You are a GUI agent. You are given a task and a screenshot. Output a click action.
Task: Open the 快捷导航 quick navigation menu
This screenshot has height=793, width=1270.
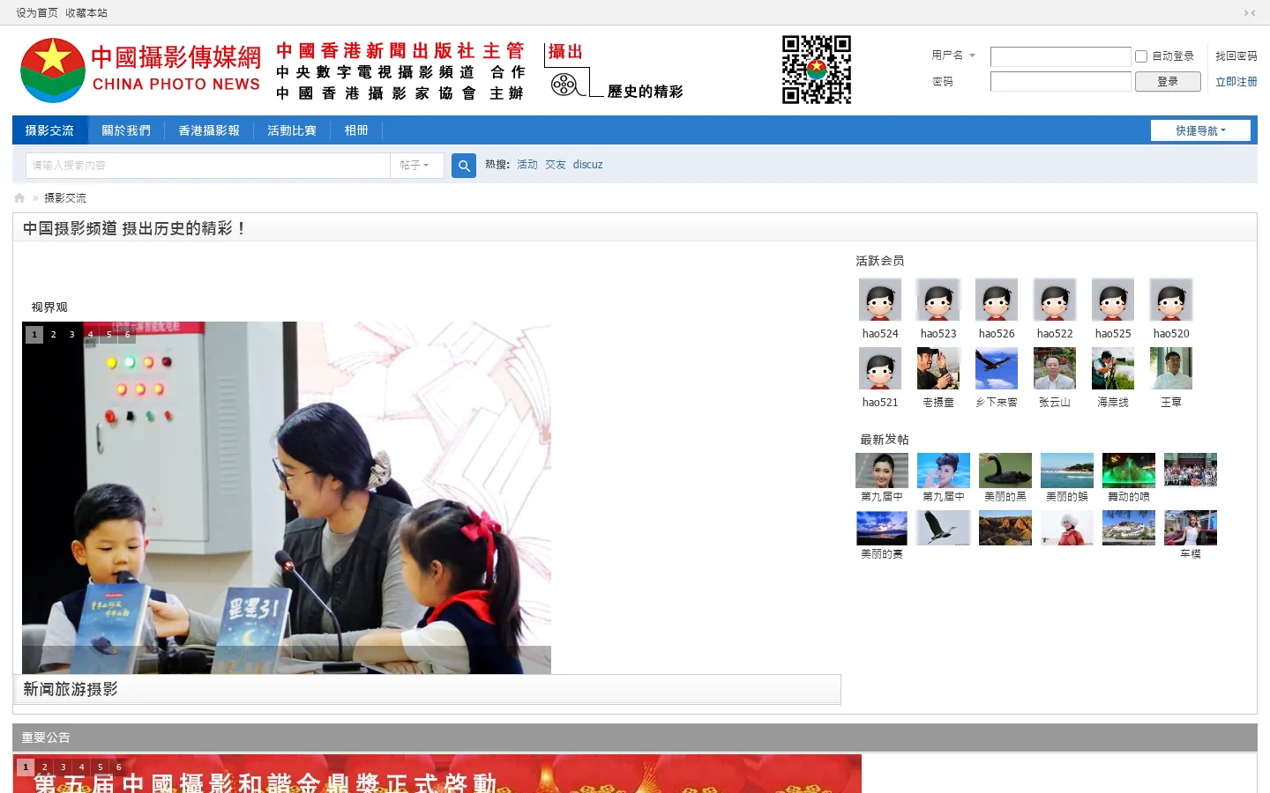tap(1200, 130)
